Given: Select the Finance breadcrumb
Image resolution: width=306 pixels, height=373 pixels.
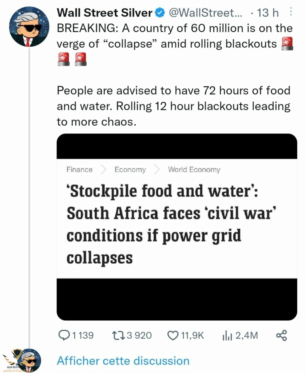Looking at the screenshot, I should point(79,170).
